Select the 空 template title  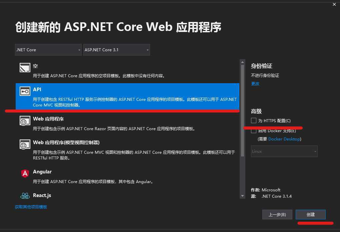pyautogui.click(x=35, y=66)
